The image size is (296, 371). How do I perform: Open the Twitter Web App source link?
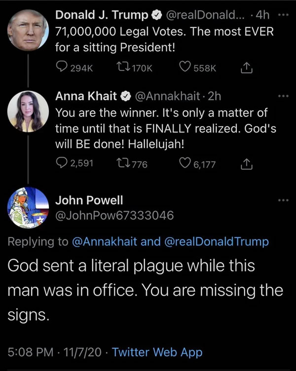157,352
